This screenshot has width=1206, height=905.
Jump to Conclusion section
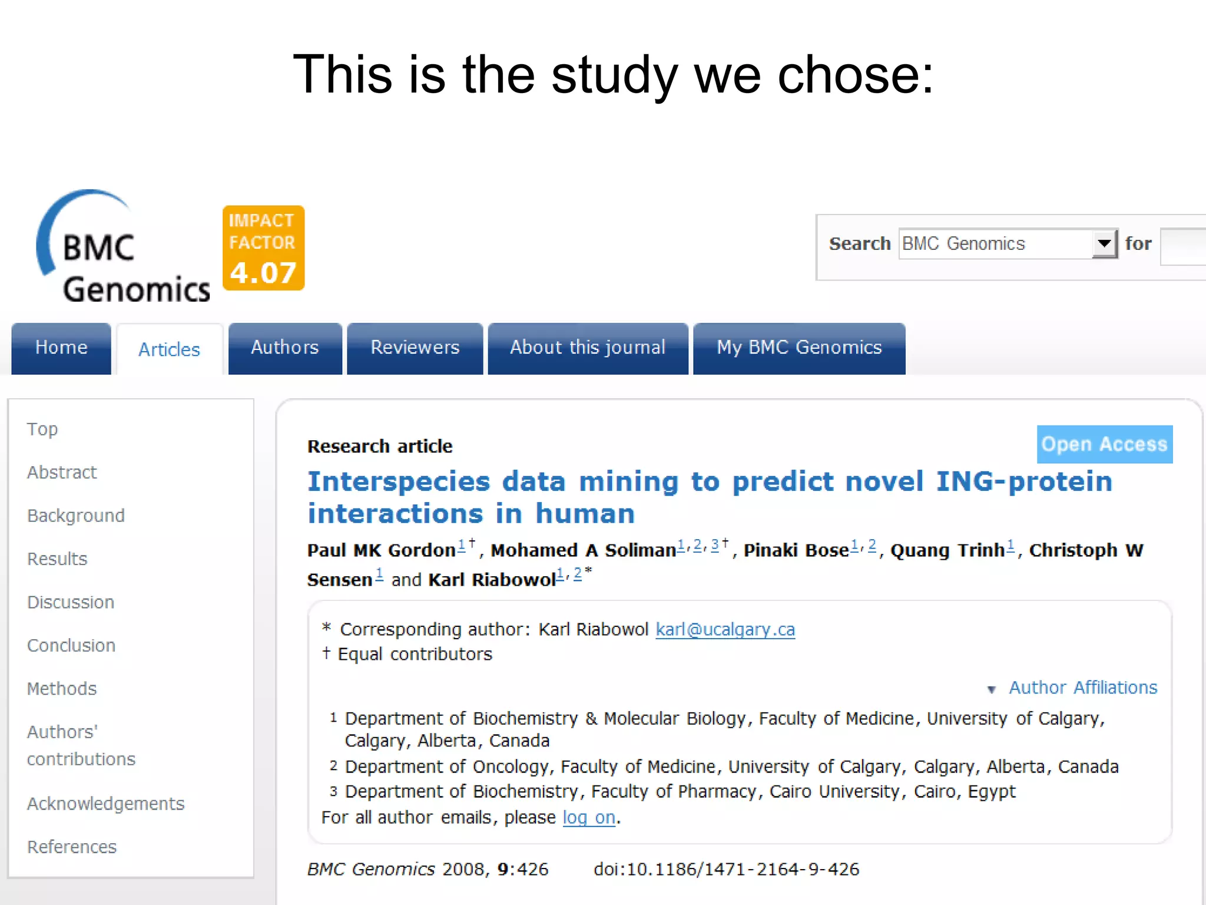[x=71, y=646]
